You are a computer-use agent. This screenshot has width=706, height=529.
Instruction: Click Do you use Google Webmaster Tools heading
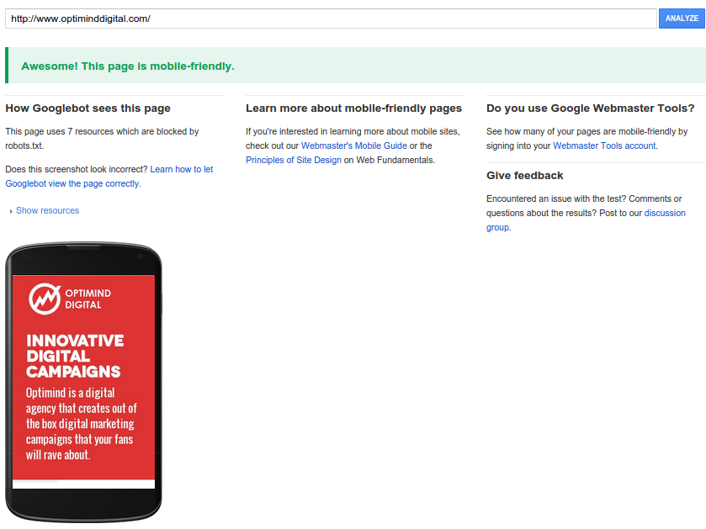590,108
